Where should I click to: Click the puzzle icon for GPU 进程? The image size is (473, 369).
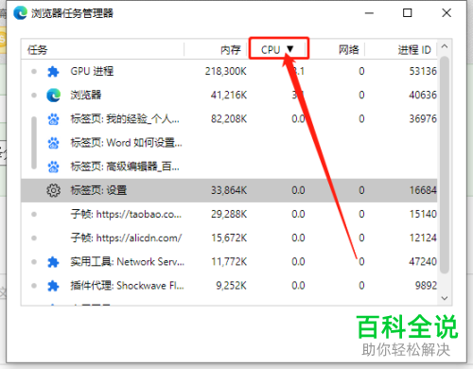pyautogui.click(x=53, y=72)
